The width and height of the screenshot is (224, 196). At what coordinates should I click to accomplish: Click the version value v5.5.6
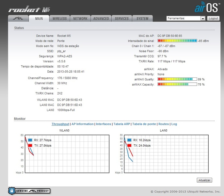[x=61, y=61]
